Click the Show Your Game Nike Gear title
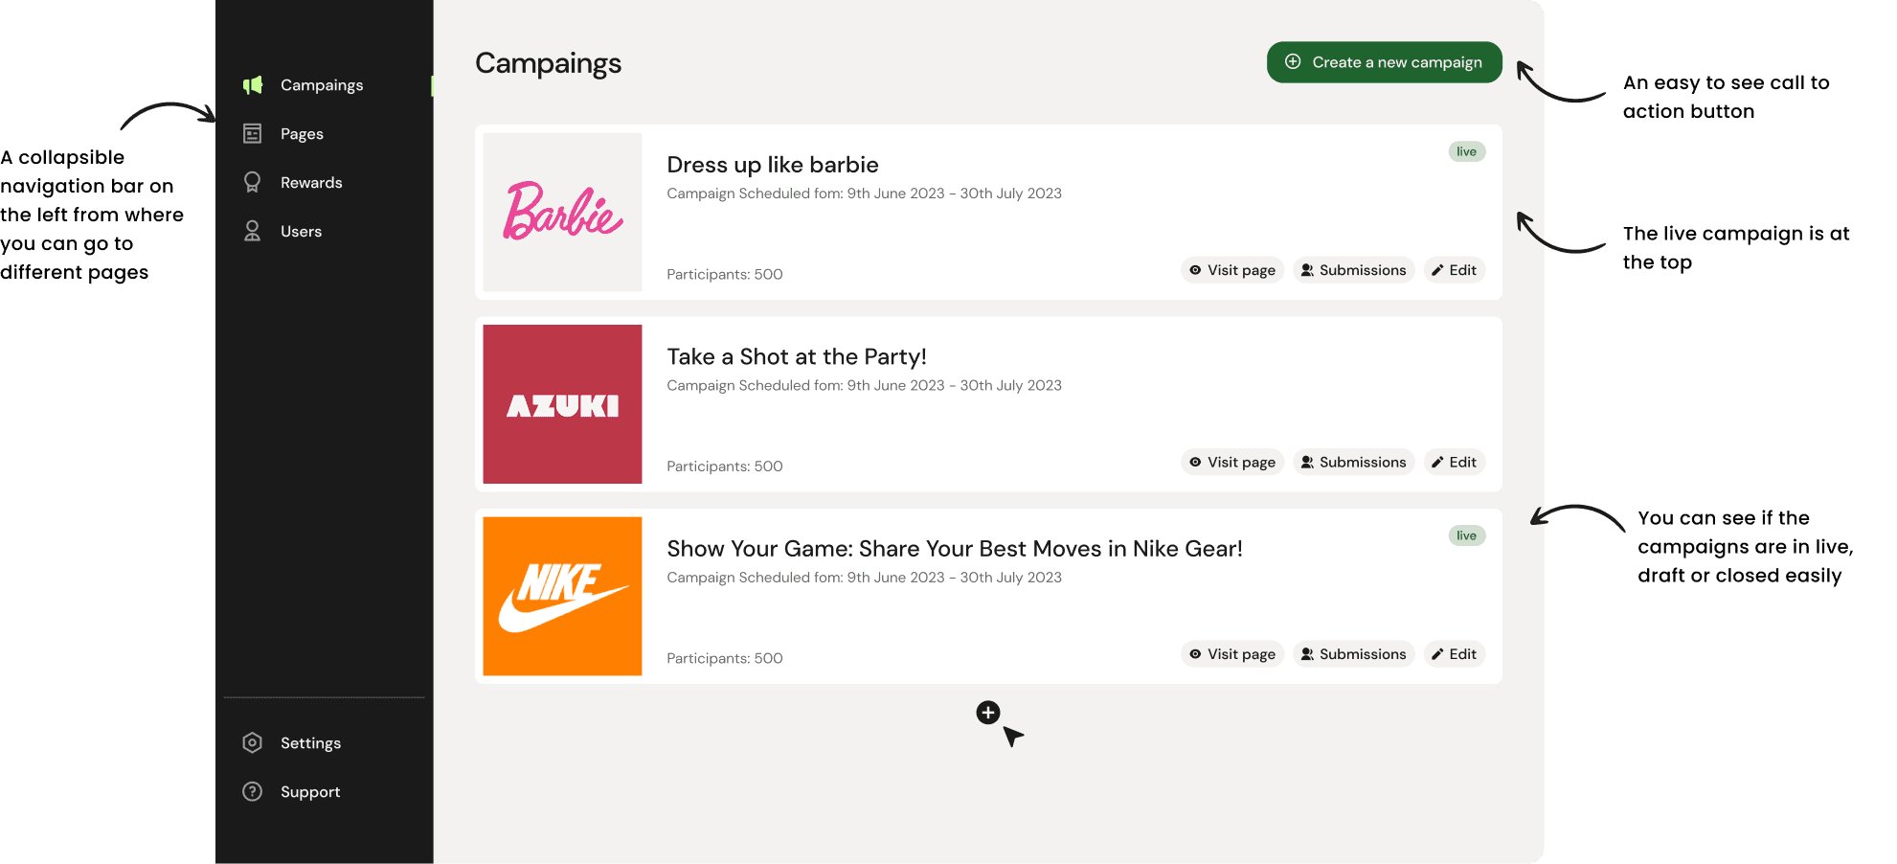Screen dimensions: 1897x864 click(955, 549)
